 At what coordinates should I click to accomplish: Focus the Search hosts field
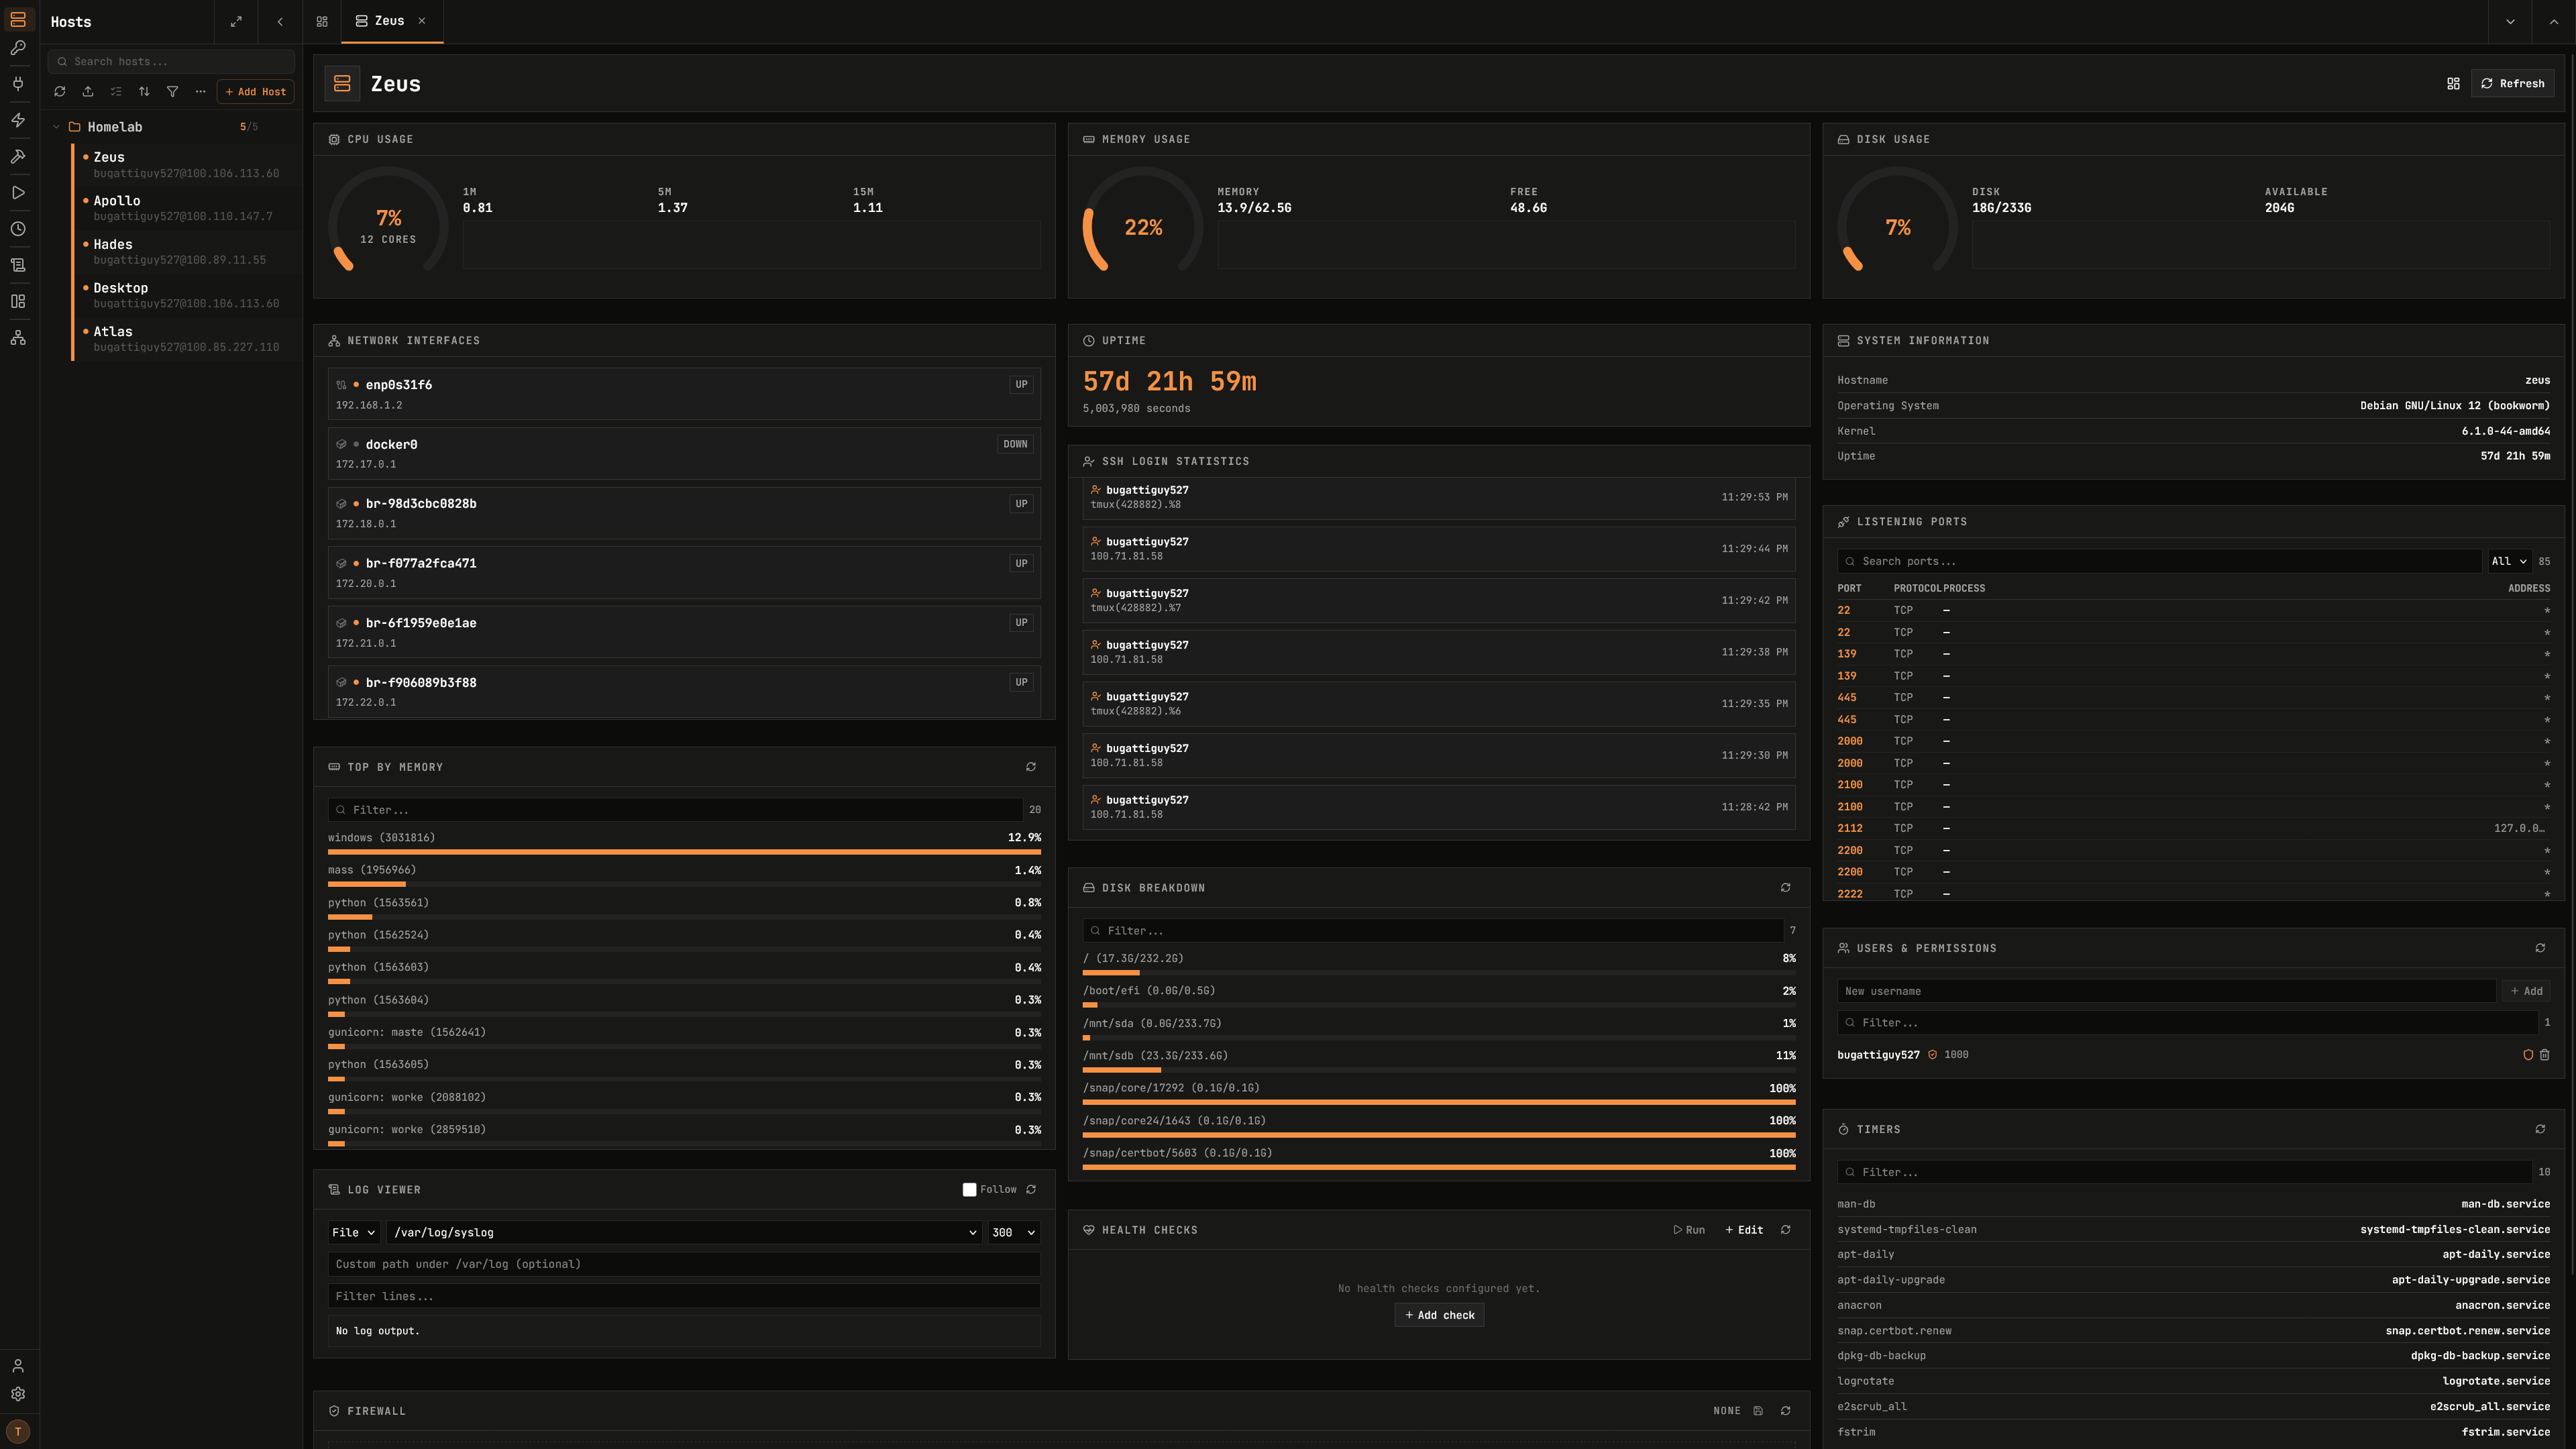(x=171, y=62)
